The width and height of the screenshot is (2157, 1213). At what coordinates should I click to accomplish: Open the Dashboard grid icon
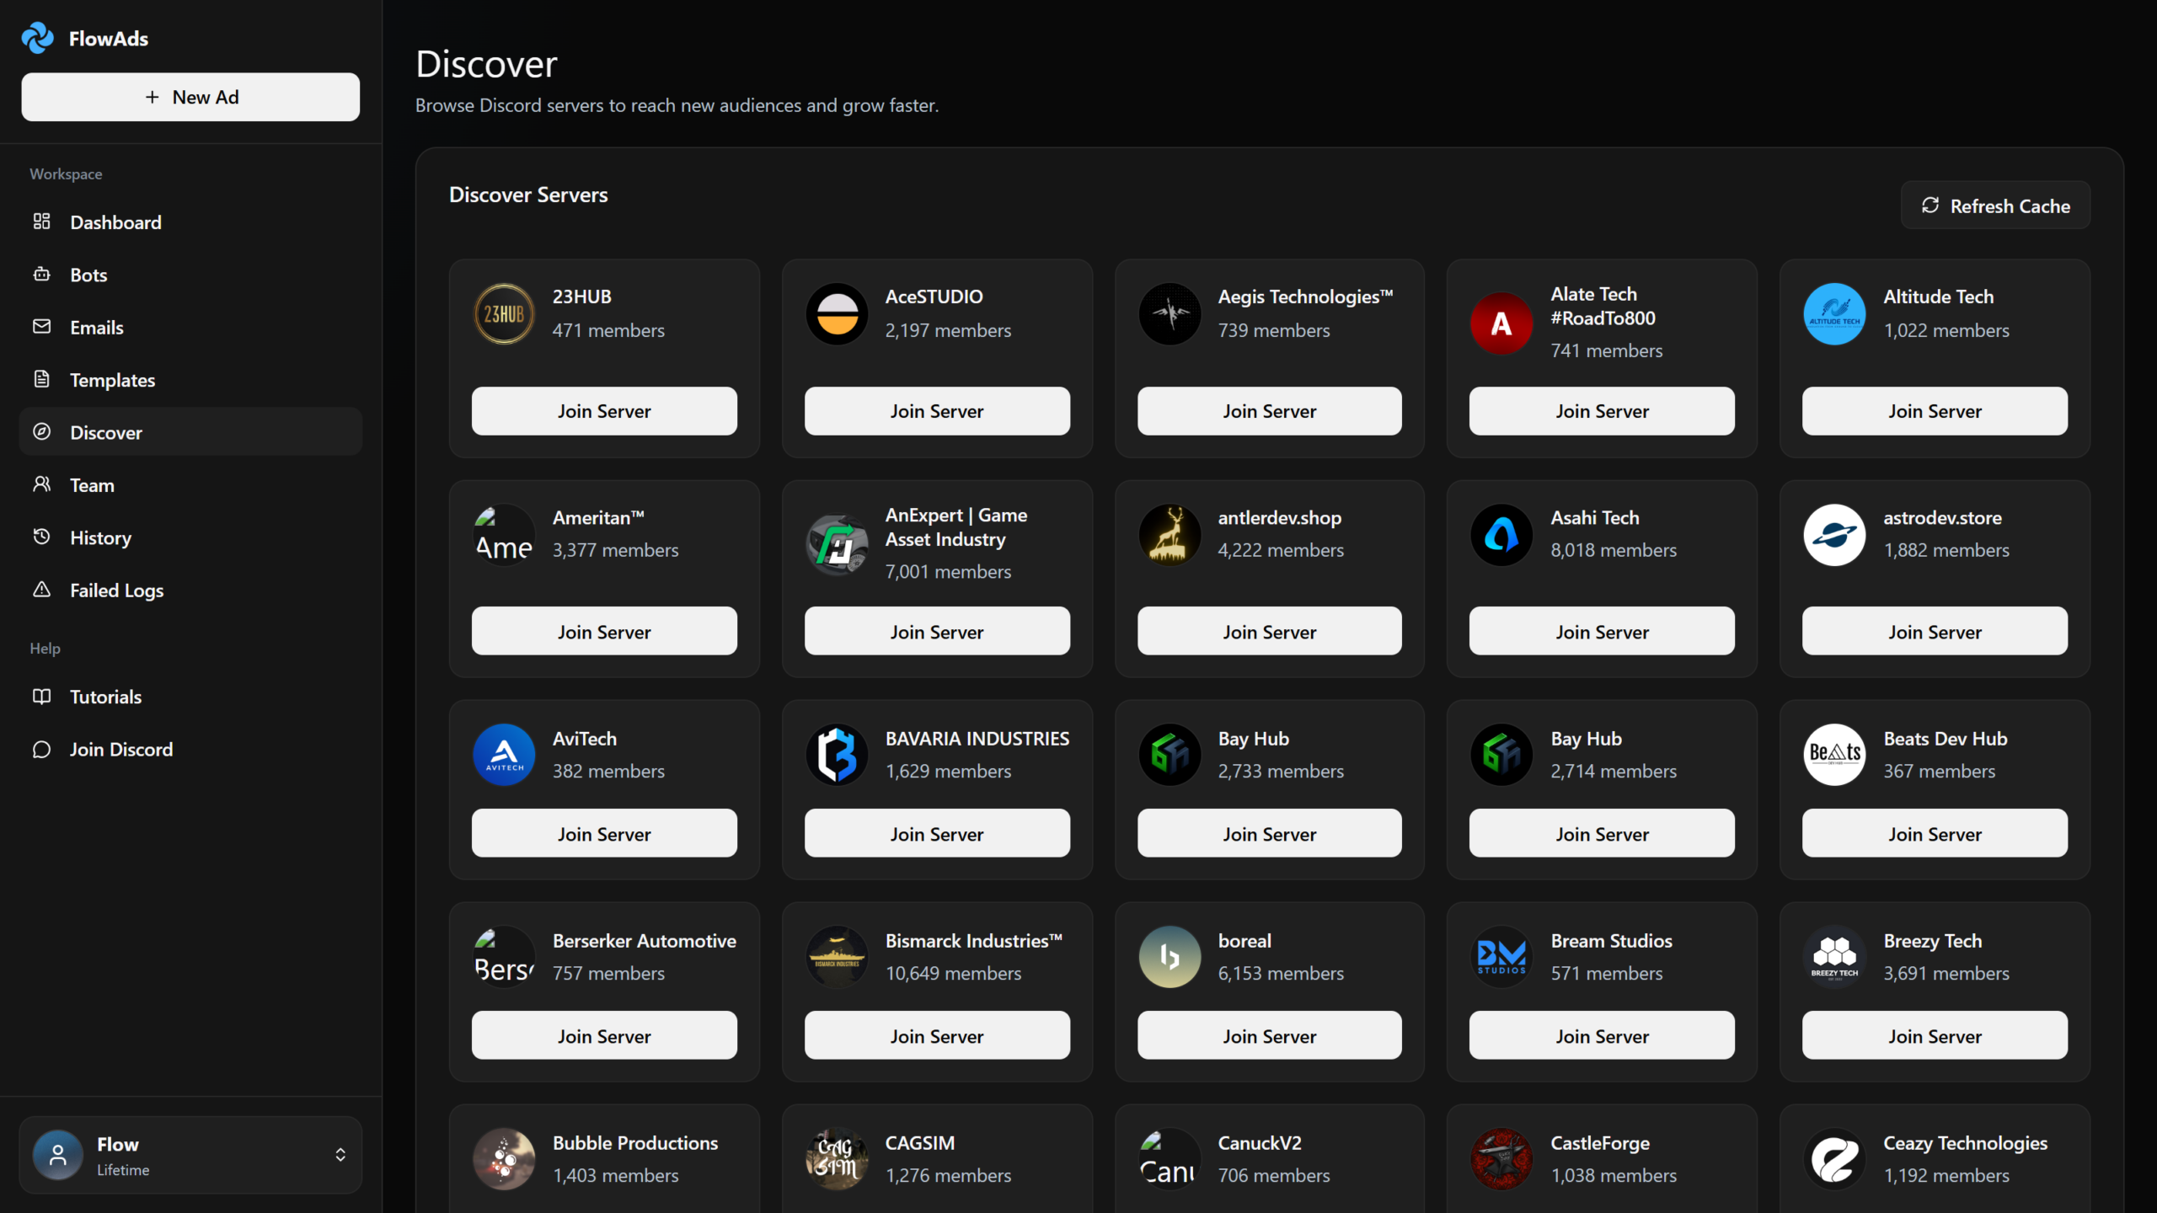[x=41, y=222]
